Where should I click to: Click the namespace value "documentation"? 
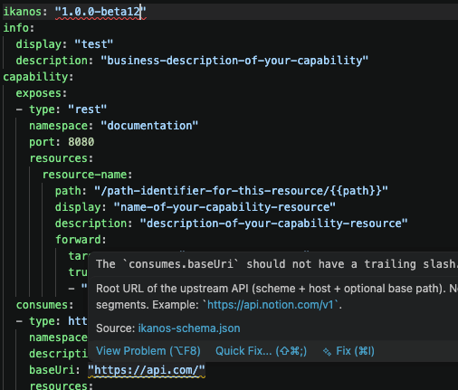(149, 126)
